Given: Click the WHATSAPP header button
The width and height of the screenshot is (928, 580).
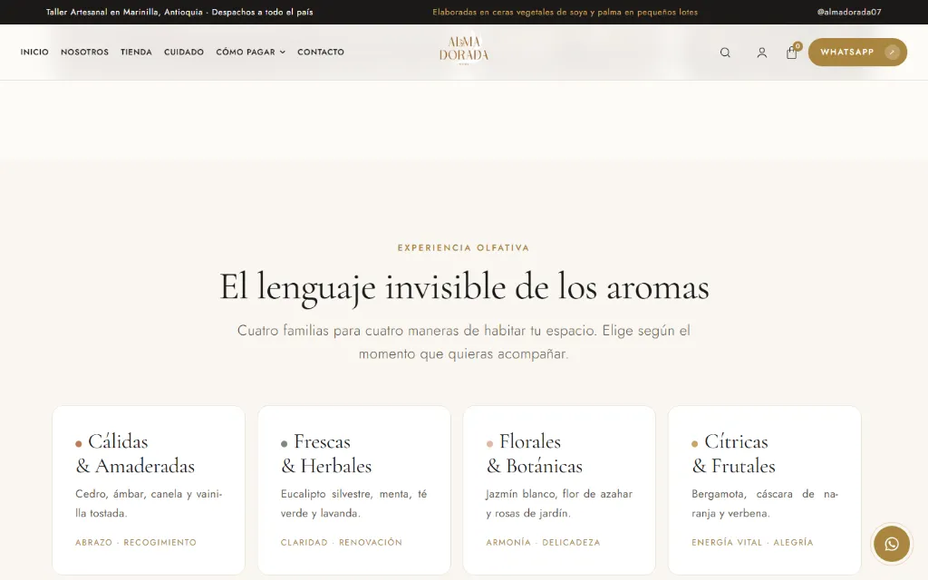Looking at the screenshot, I should [x=857, y=52].
